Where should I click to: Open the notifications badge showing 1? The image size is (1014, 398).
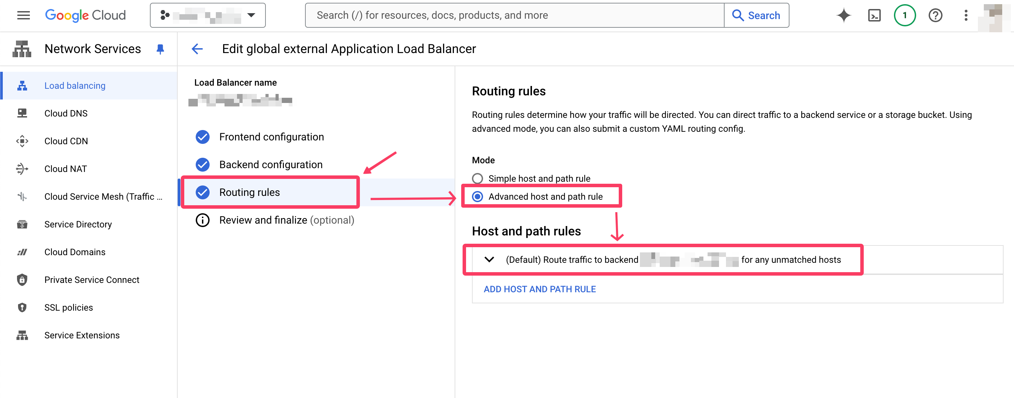pyautogui.click(x=905, y=15)
